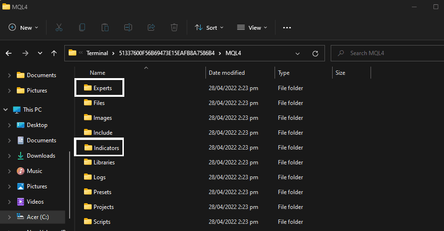The image size is (444, 231).
Task: Select the Presets folder
Action: tap(98, 192)
